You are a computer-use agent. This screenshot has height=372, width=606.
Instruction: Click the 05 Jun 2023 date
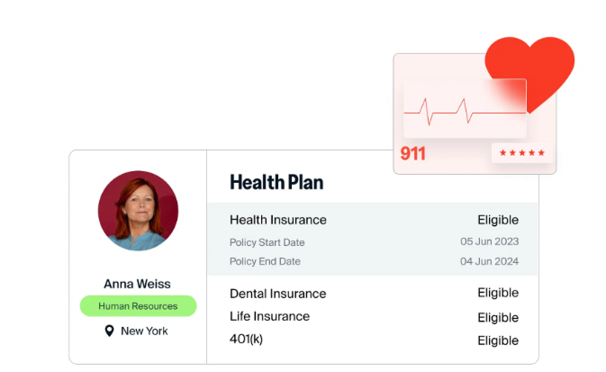coord(489,241)
